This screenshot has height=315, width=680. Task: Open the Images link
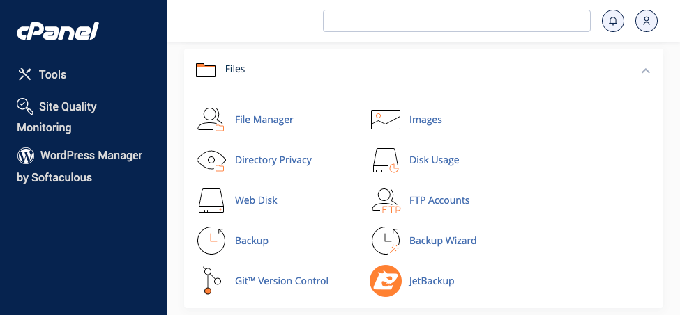tap(425, 120)
